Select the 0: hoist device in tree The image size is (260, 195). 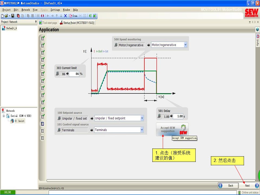[x=19, y=121]
